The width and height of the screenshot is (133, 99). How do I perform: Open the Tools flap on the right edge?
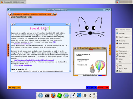110,50
